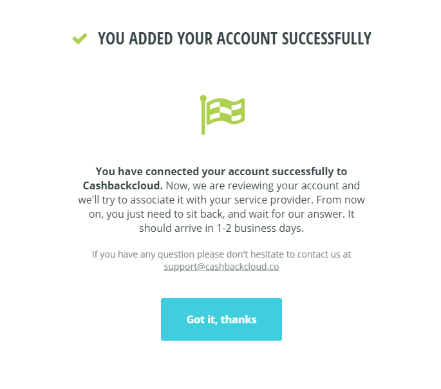The height and width of the screenshot is (389, 441).
Task: Click the green checkered flag icon
Action: [x=222, y=115]
